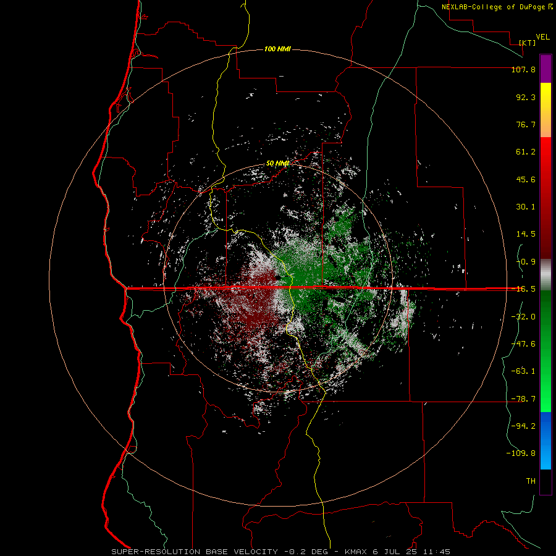Click the TH threshold label

[531, 481]
